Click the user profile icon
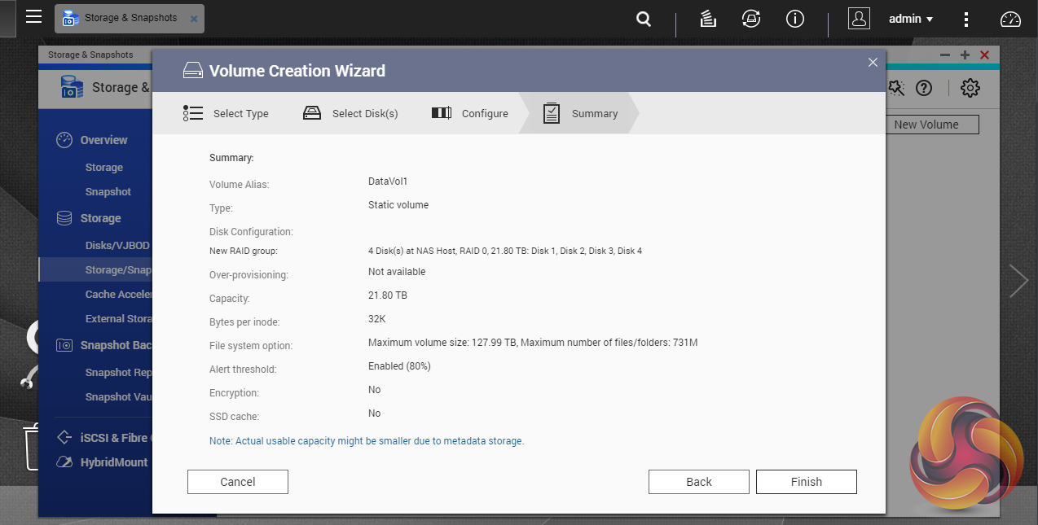 click(x=859, y=19)
